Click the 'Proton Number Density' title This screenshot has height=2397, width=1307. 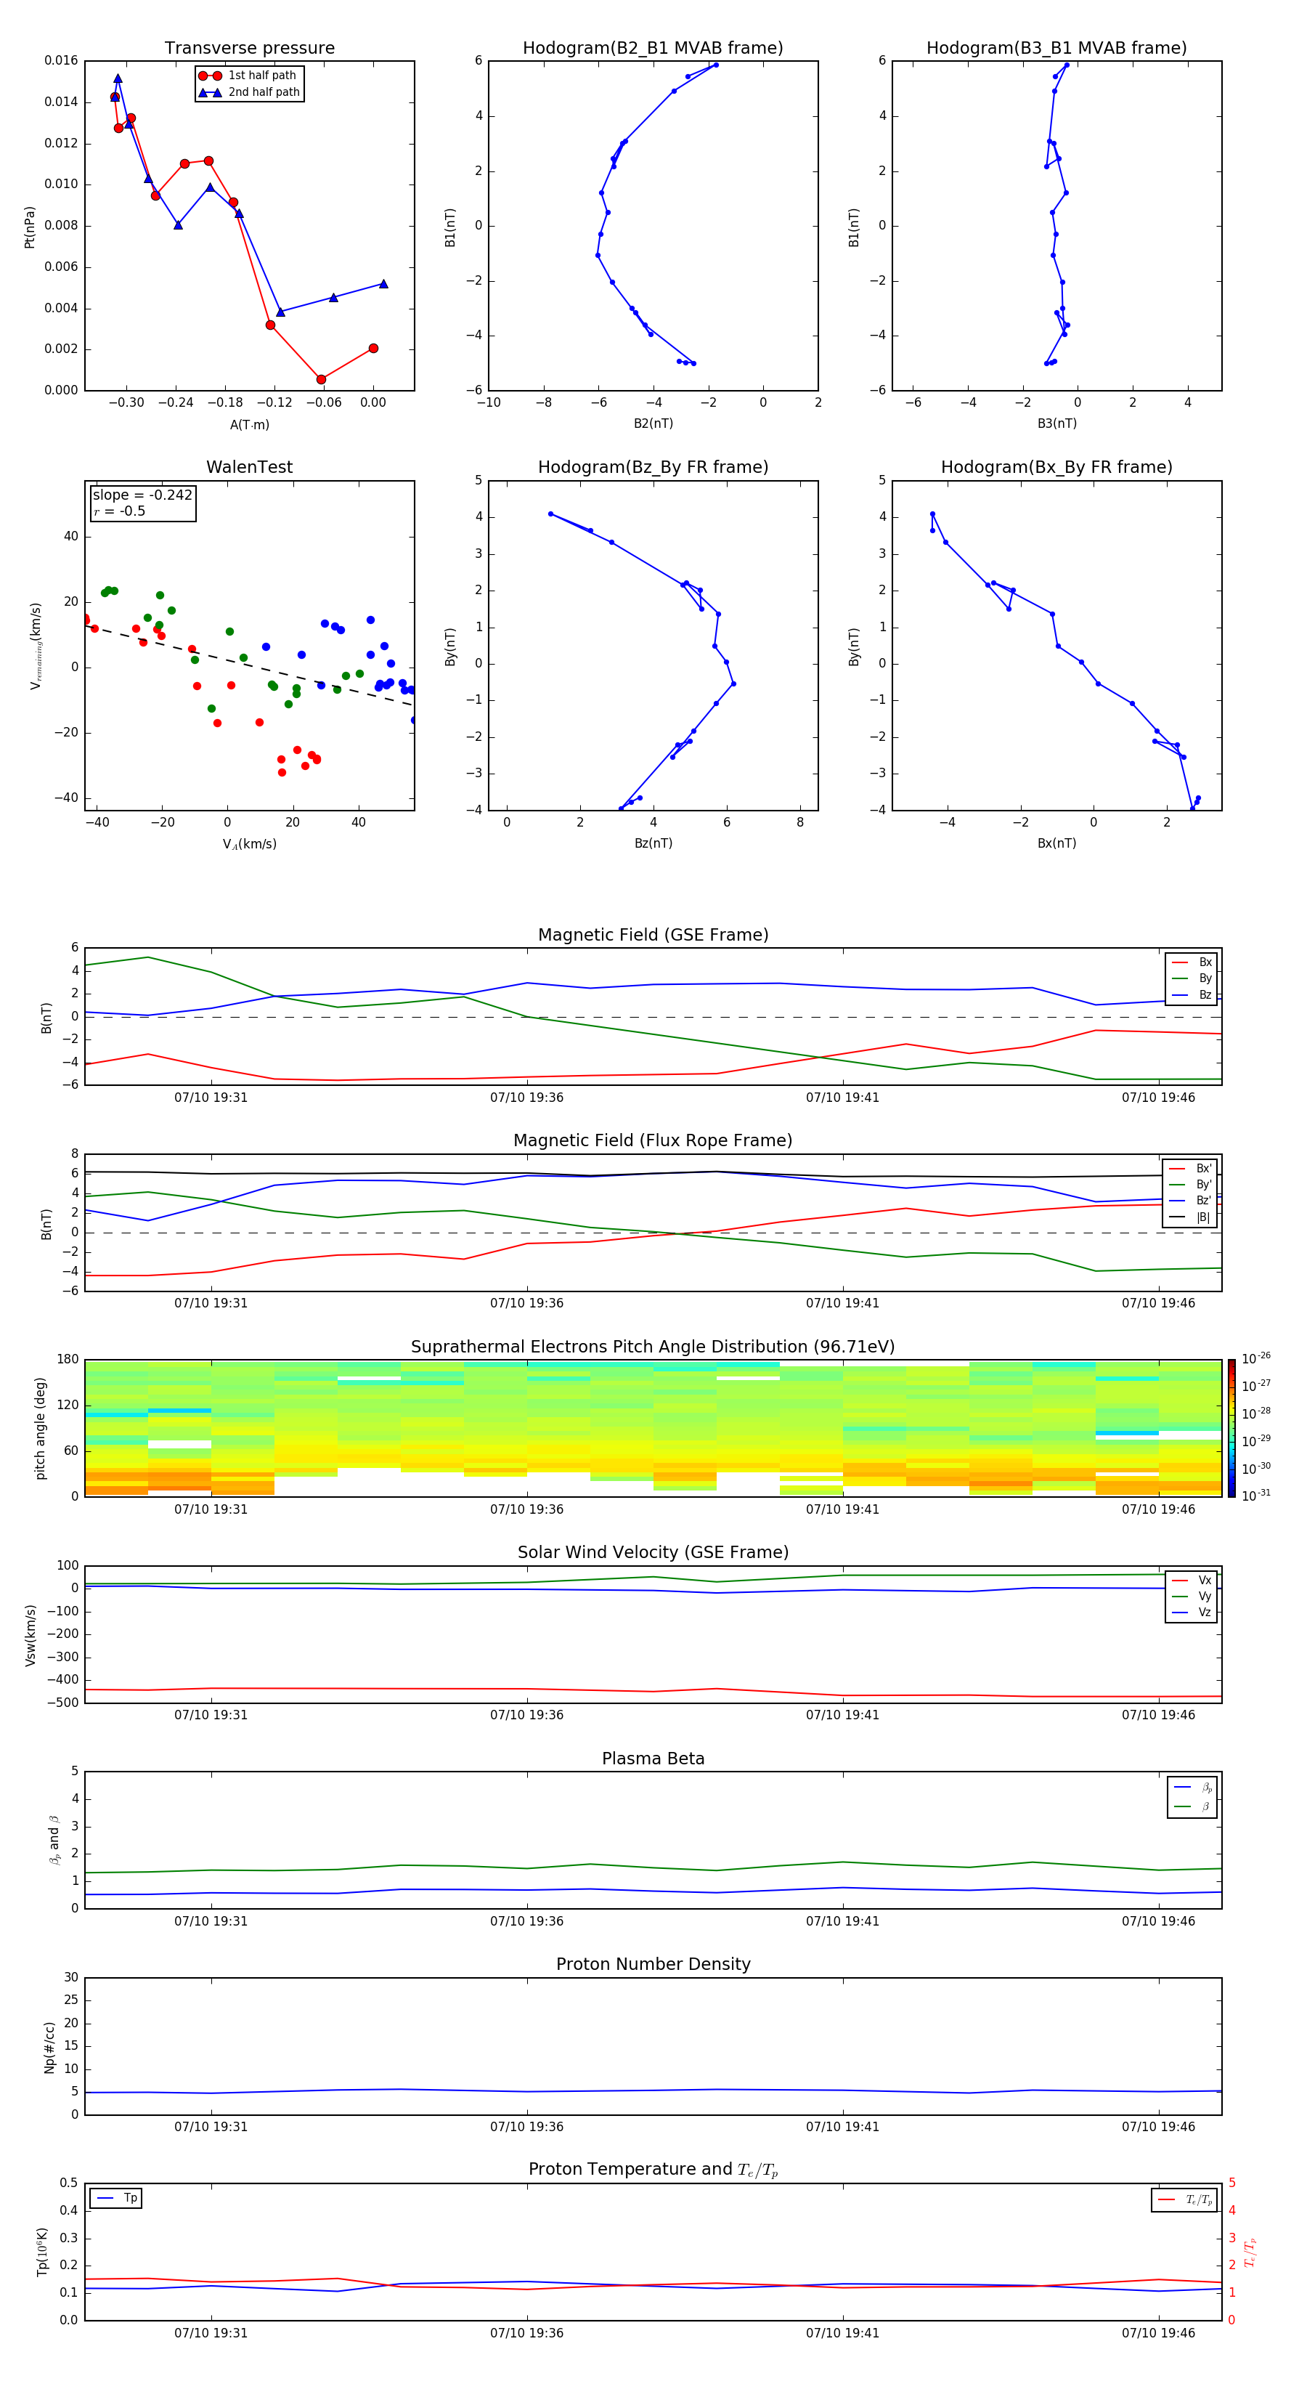(x=653, y=1964)
